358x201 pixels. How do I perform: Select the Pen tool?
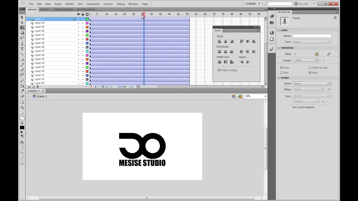[22, 44]
